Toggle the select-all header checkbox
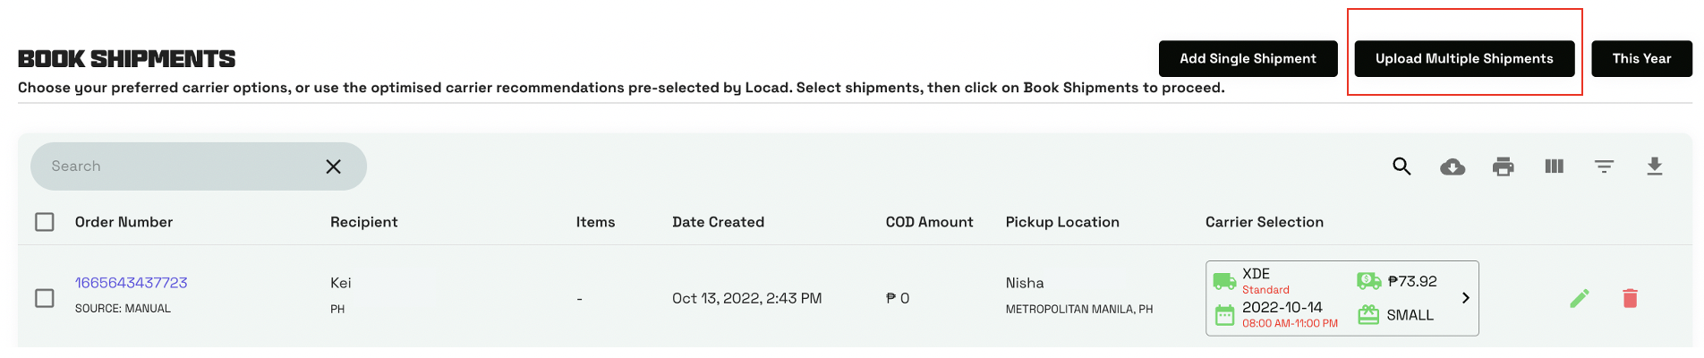This screenshot has height=358, width=1704. [x=45, y=222]
